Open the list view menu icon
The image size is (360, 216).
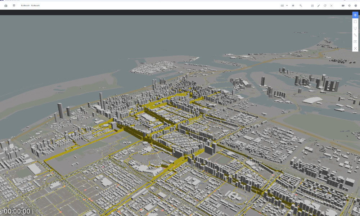pos(282,6)
